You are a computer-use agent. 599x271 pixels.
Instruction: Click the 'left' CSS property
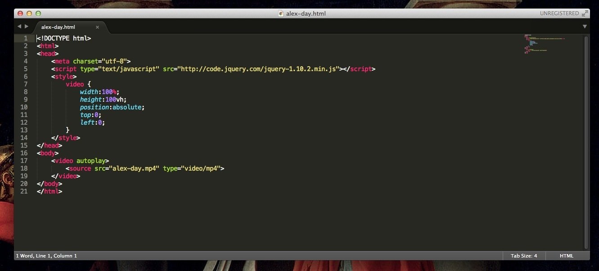click(87, 122)
